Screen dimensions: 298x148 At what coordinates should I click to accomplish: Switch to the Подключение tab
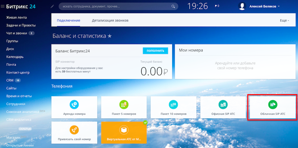(69, 20)
